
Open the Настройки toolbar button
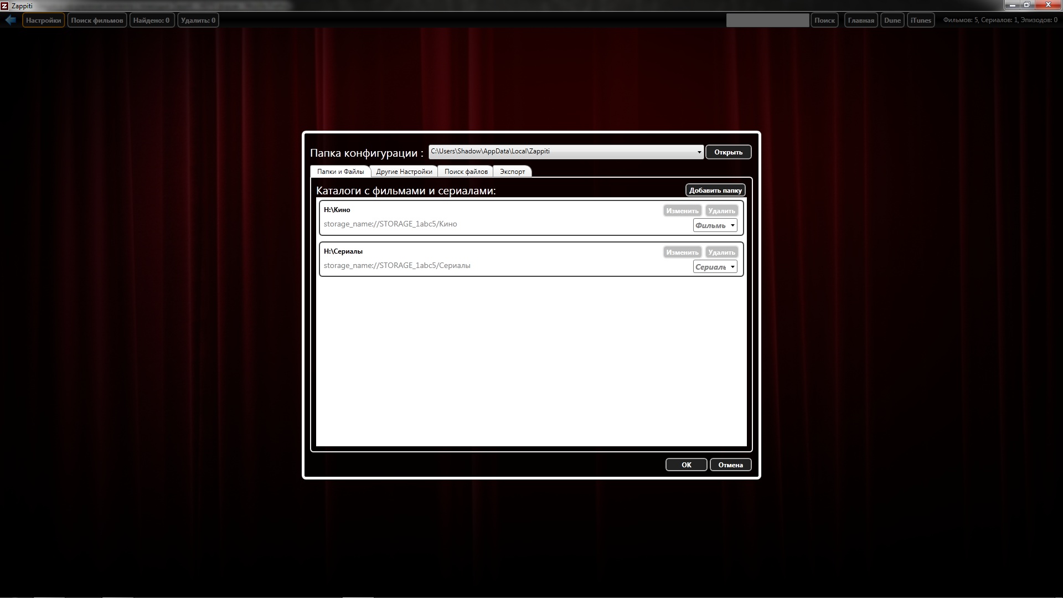(43, 20)
